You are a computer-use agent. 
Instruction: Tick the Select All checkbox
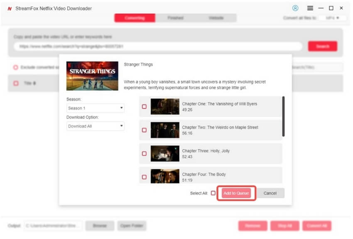(x=213, y=193)
